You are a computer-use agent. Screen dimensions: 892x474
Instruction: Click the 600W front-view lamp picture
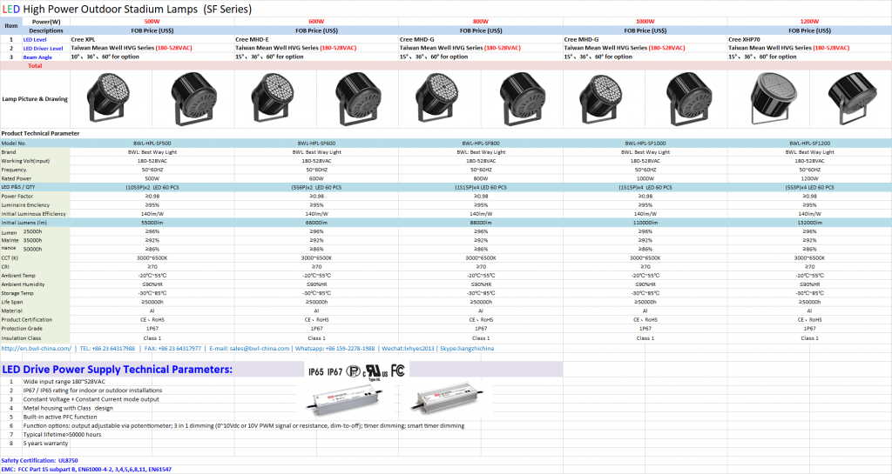[x=273, y=97]
